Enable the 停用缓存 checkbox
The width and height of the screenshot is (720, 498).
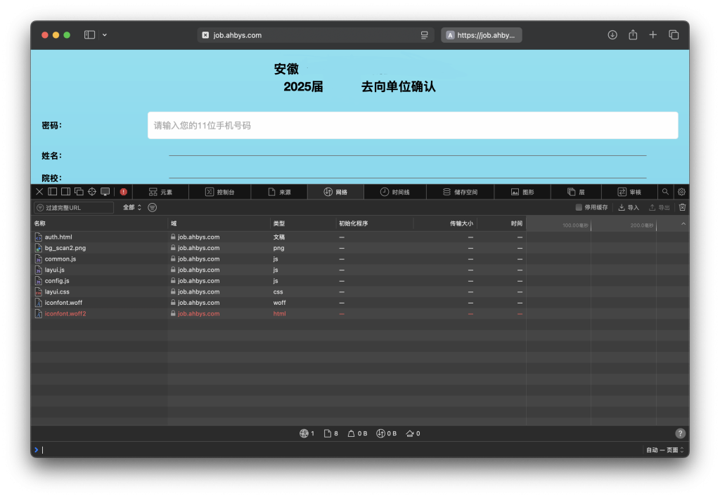tap(579, 207)
